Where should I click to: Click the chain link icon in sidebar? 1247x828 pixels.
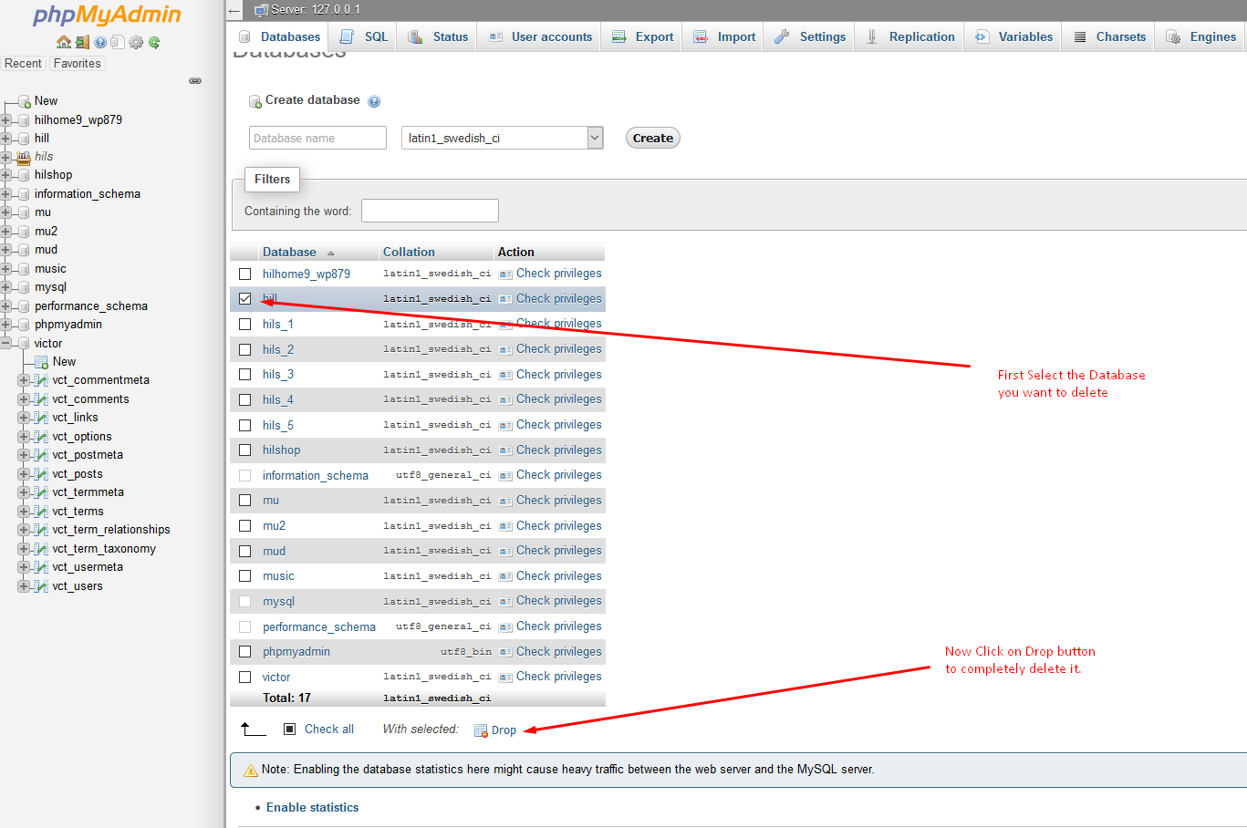(195, 81)
